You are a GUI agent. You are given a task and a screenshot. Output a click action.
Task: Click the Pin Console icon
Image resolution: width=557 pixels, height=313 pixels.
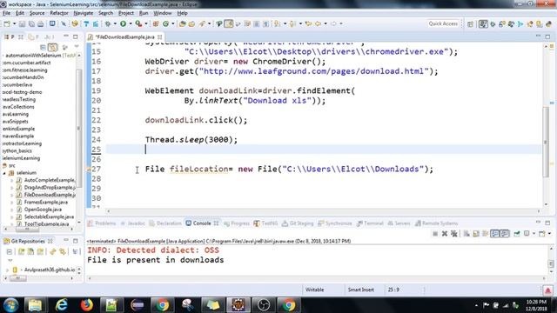[x=517, y=234]
